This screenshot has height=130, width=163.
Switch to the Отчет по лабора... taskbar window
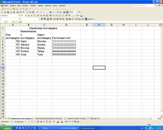(x=69, y=128)
